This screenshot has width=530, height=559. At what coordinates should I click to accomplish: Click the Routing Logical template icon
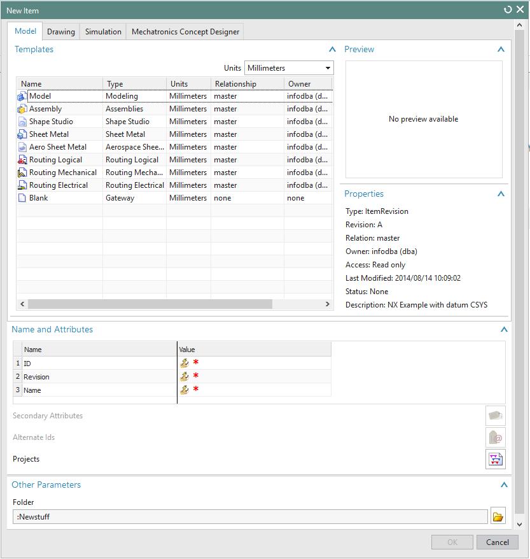coord(22,160)
